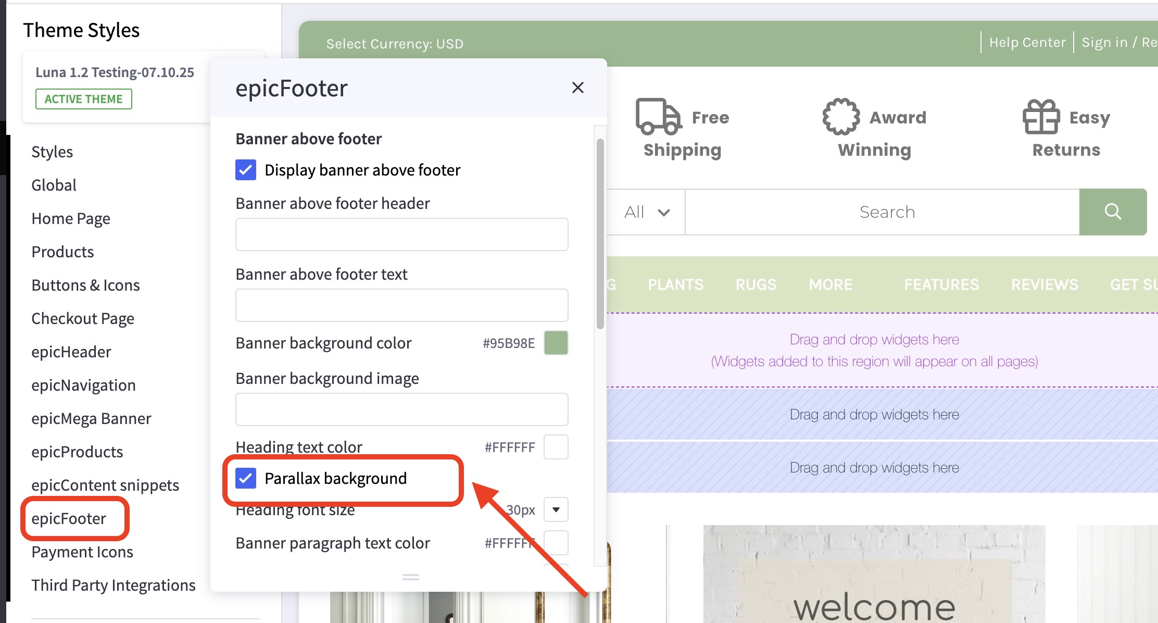Click the Banner above footer header field
This screenshot has height=623, width=1158.
click(401, 234)
